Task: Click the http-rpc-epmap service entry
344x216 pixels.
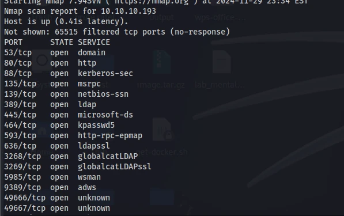Action: pyautogui.click(x=110, y=136)
